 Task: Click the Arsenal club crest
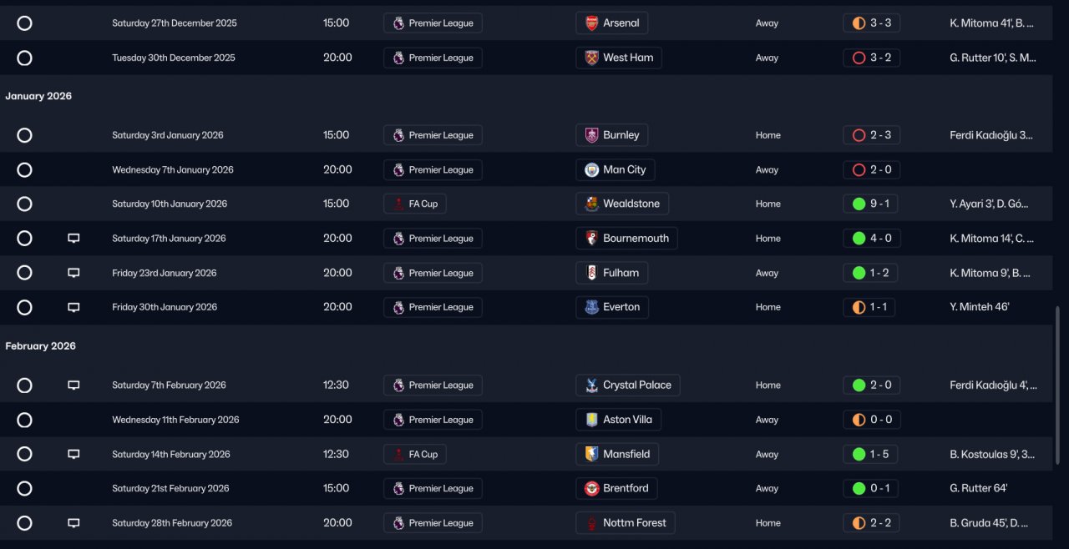591,23
